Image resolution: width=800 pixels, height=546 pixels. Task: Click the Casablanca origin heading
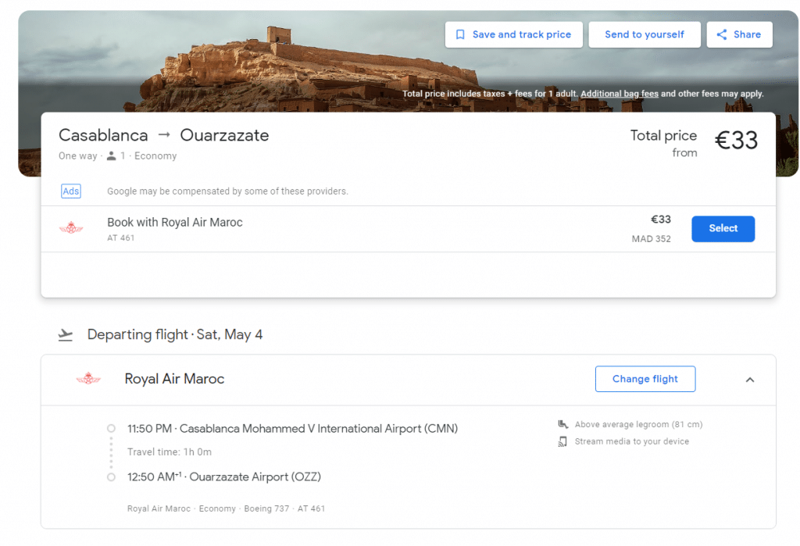pyautogui.click(x=103, y=135)
